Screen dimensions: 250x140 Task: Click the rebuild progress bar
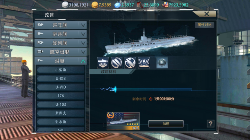coord(153,89)
